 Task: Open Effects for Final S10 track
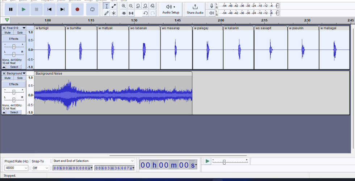[x=14, y=39]
